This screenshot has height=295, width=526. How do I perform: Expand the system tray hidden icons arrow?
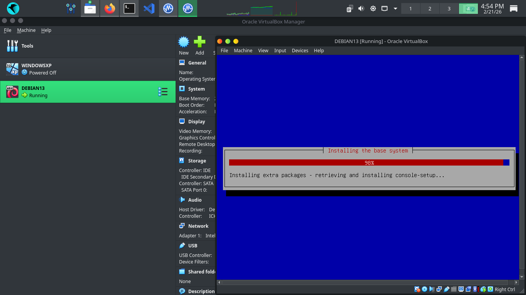click(395, 8)
